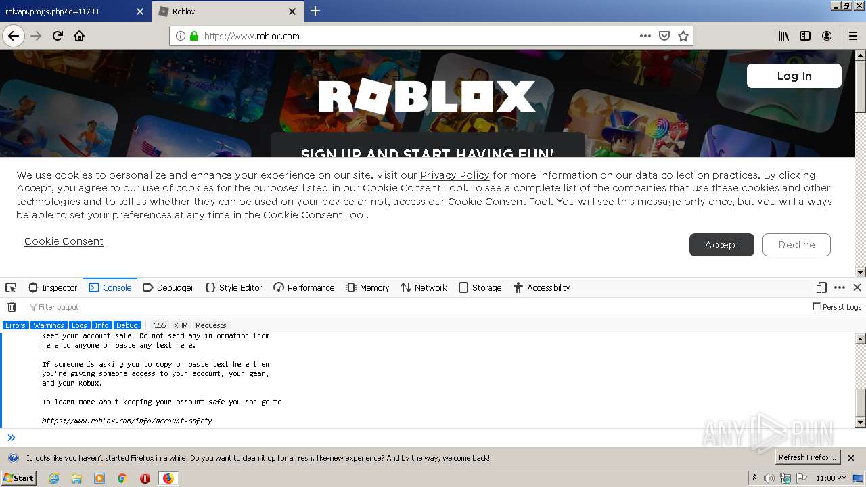Go back to the previous page
This screenshot has height=487, width=866.
point(14,36)
